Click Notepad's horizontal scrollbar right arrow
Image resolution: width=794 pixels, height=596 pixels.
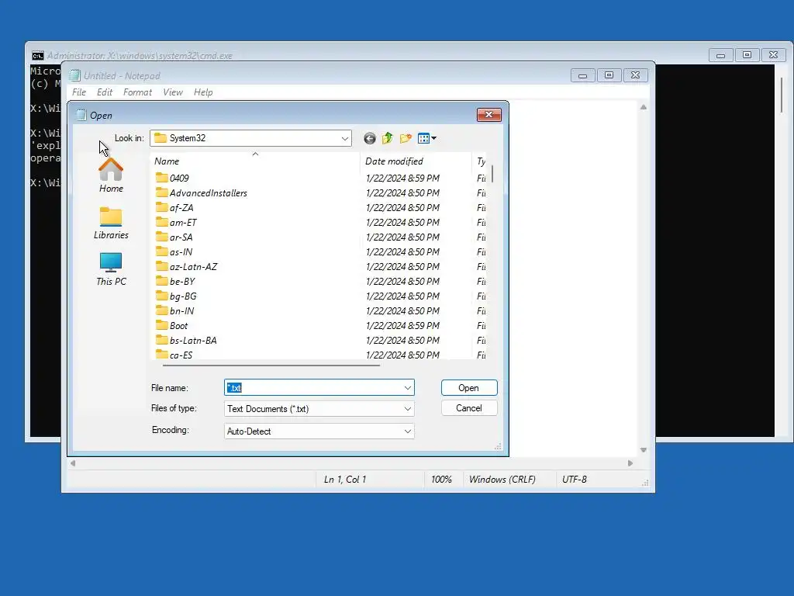click(630, 463)
